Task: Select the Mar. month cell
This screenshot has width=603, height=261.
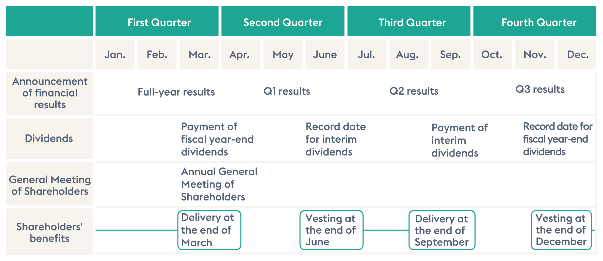Action: pyautogui.click(x=199, y=54)
